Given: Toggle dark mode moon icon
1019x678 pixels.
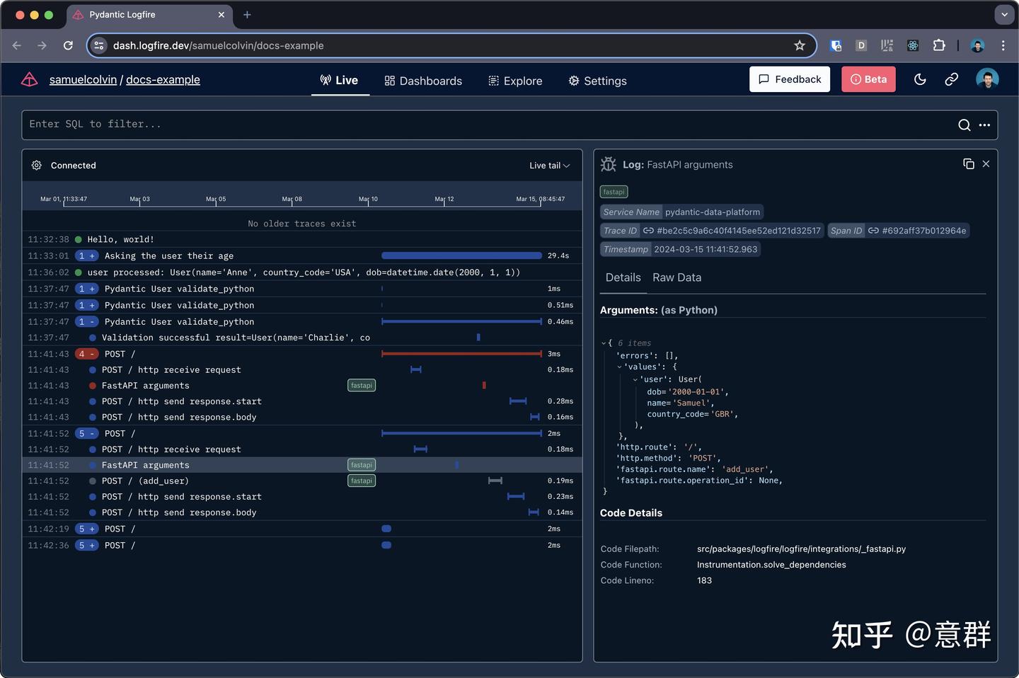Looking at the screenshot, I should click(920, 79).
